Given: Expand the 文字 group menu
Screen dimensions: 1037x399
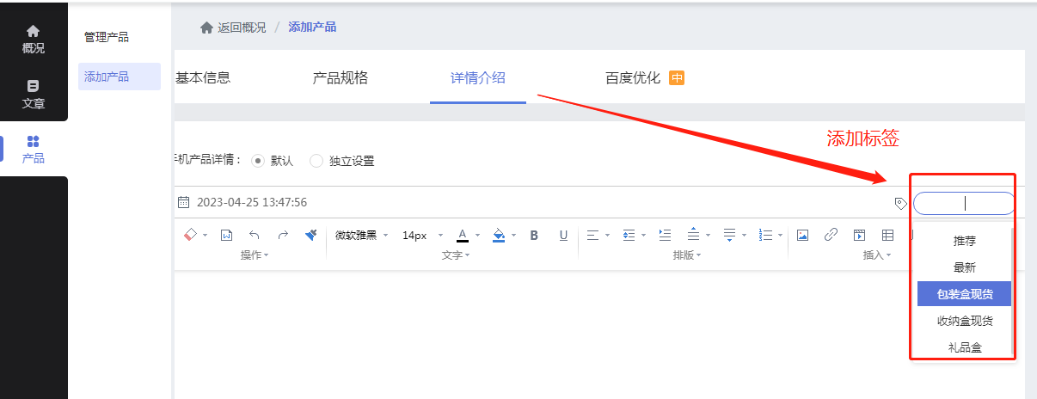Looking at the screenshot, I should [x=456, y=255].
